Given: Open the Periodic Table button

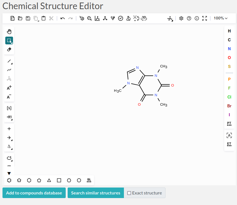Looking at the screenshot, I should pos(229,123).
